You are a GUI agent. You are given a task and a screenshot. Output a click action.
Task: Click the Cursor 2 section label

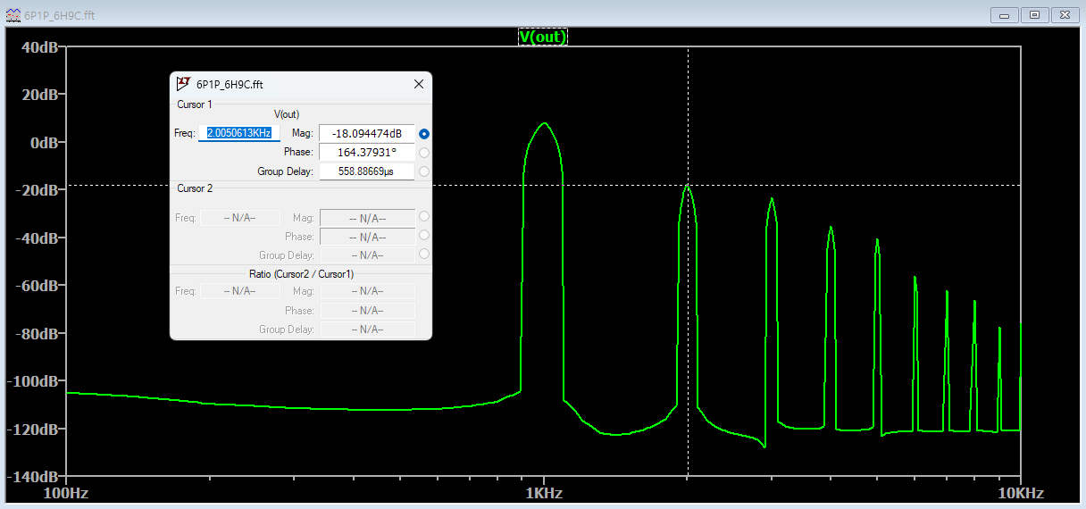[195, 188]
